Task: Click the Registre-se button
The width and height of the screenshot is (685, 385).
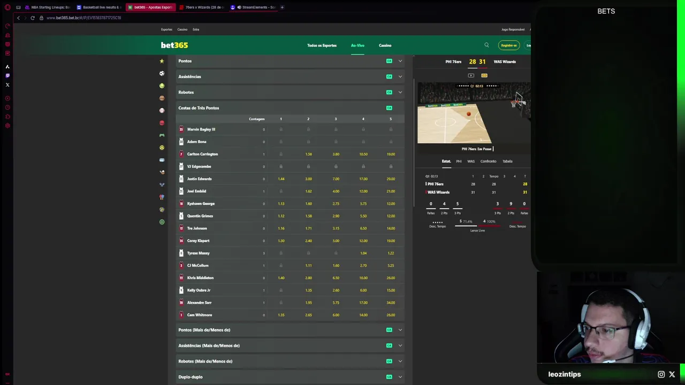Action: [508, 45]
